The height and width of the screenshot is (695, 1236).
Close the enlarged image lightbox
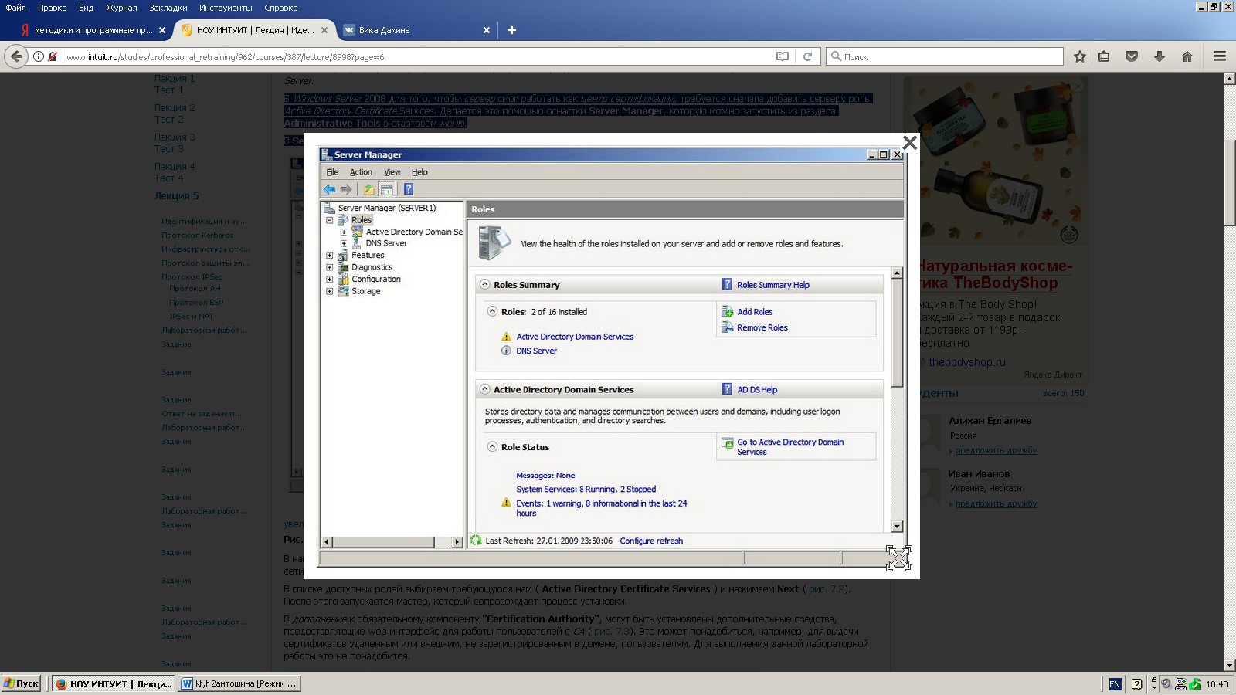[x=909, y=142]
